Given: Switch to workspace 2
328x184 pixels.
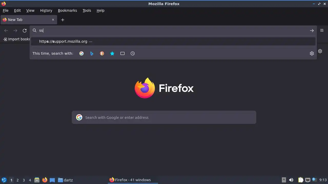Looking at the screenshot, I should (17, 180).
